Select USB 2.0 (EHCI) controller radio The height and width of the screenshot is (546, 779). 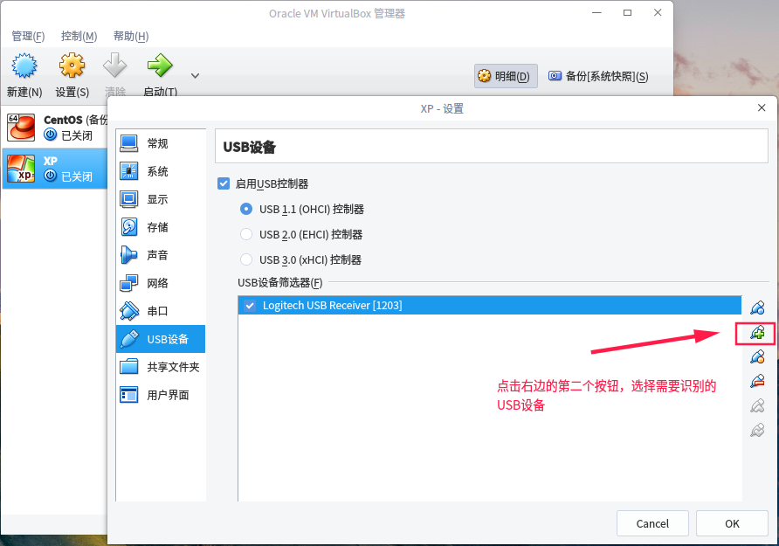click(x=246, y=234)
